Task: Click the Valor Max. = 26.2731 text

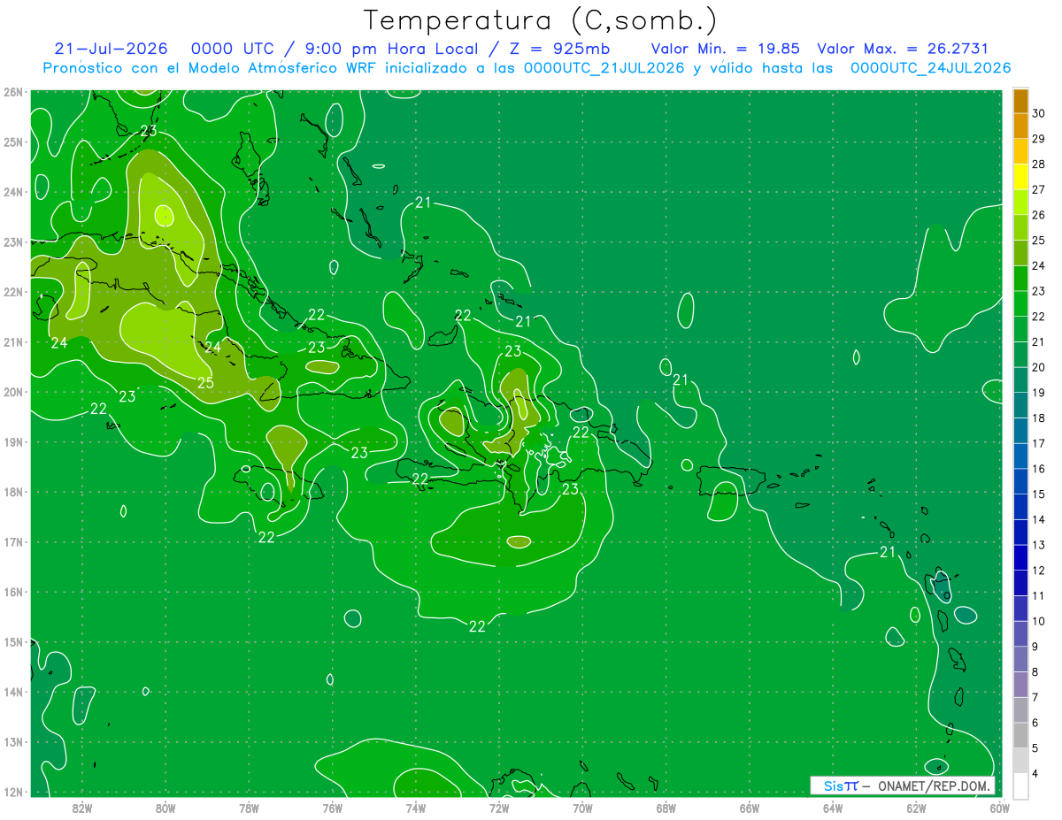Action: pyautogui.click(x=903, y=49)
